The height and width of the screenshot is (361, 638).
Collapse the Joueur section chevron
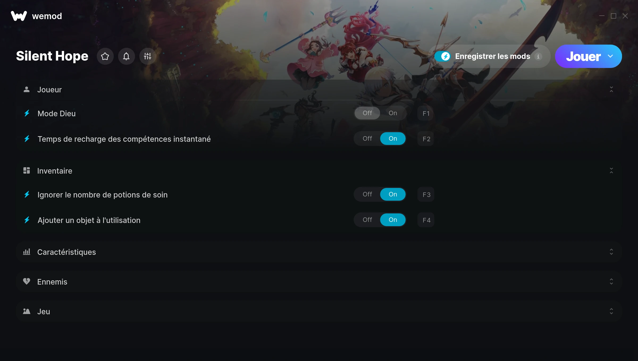click(611, 89)
